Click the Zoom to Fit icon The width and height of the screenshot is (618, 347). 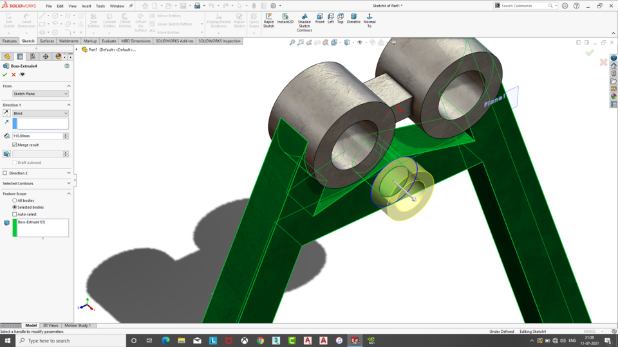pyautogui.click(x=292, y=42)
